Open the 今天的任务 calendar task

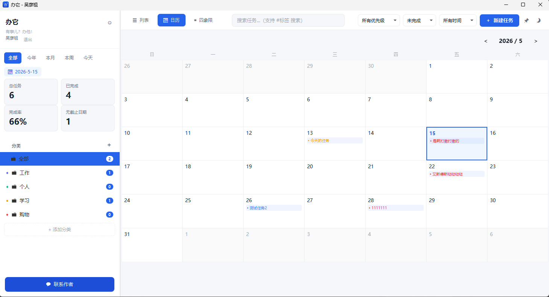335,140
